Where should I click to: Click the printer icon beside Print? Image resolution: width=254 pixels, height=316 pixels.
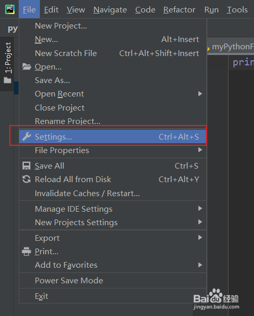pos(26,251)
